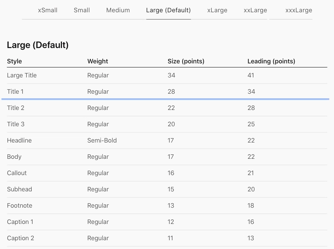334x249 pixels.
Task: Choose the xxxLarge tab
Action: [299, 10]
